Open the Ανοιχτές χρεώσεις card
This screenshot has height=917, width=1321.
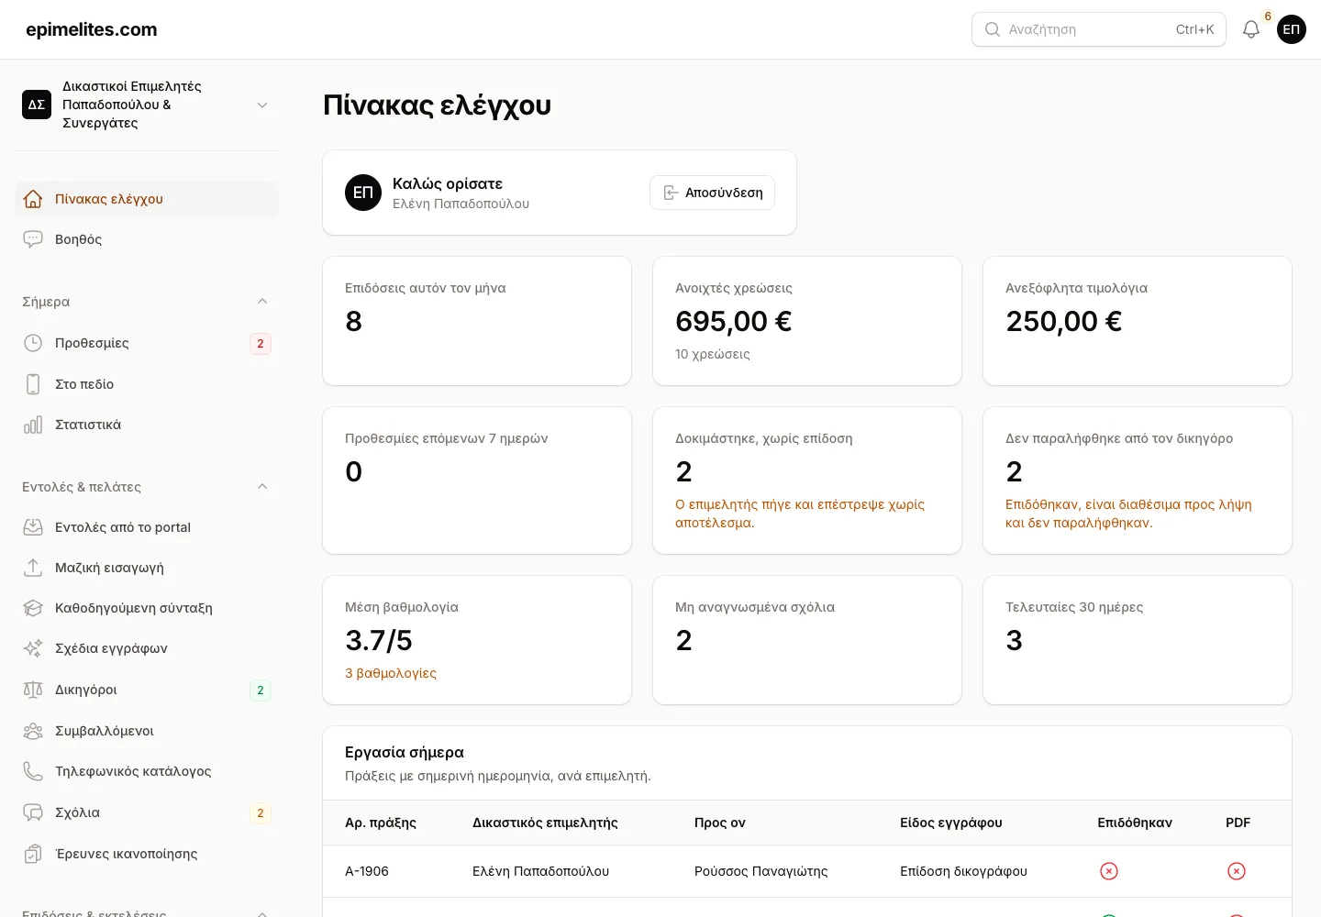coord(807,321)
